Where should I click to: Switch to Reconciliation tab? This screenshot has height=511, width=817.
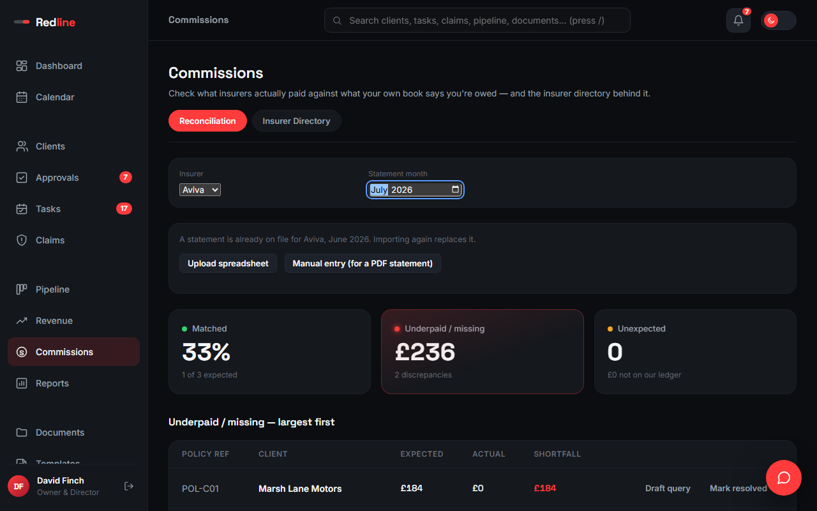[x=207, y=121]
